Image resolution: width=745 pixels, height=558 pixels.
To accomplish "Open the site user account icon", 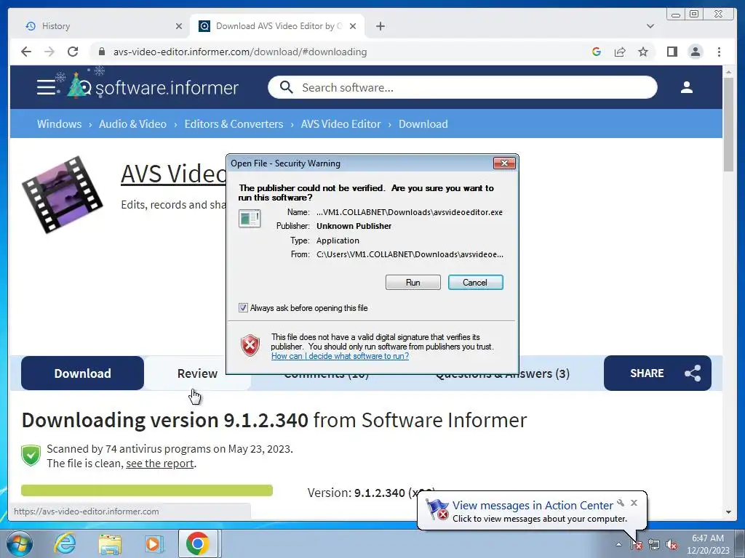I will click(687, 87).
